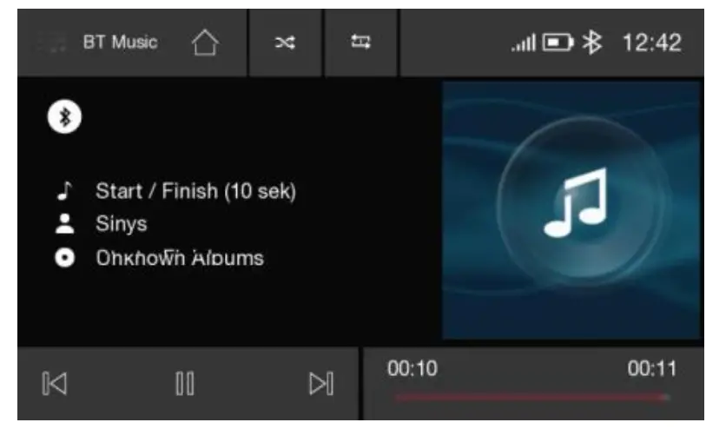Skip to the previous track
Image resolution: width=706 pixels, height=429 pixels.
tap(55, 384)
